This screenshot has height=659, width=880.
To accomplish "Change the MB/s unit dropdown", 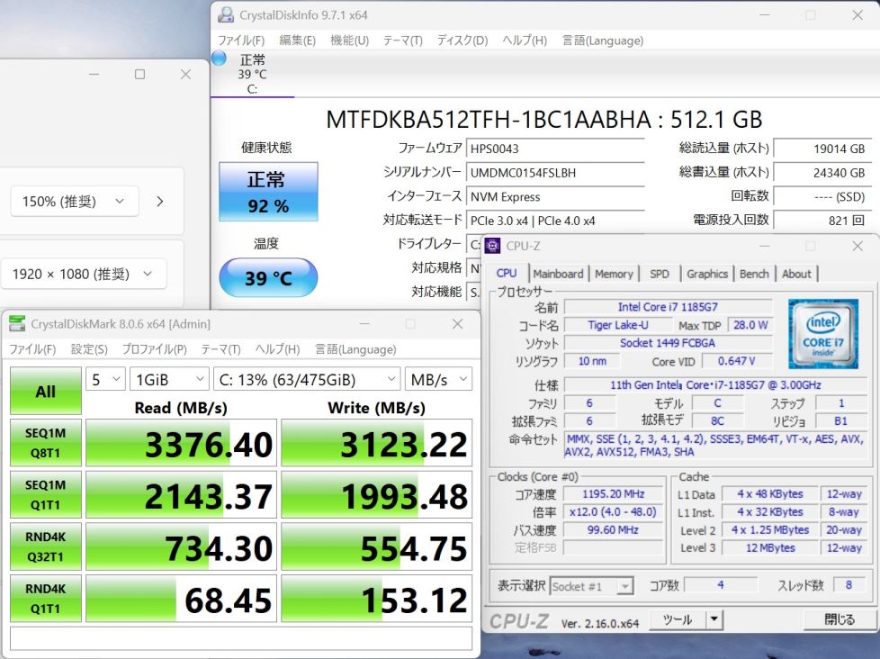I will [437, 379].
